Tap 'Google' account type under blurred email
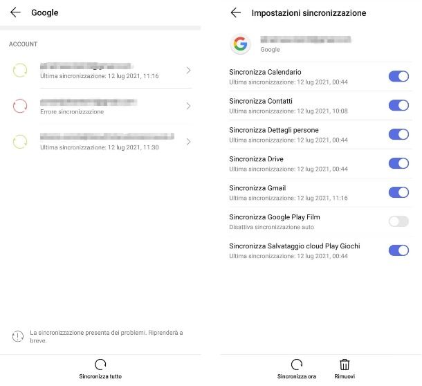This screenshot has width=422, height=386. click(x=270, y=50)
